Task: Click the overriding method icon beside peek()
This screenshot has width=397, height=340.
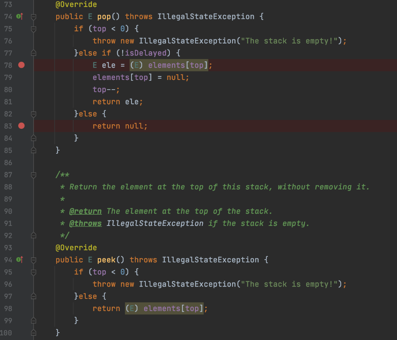Action: (x=19, y=260)
